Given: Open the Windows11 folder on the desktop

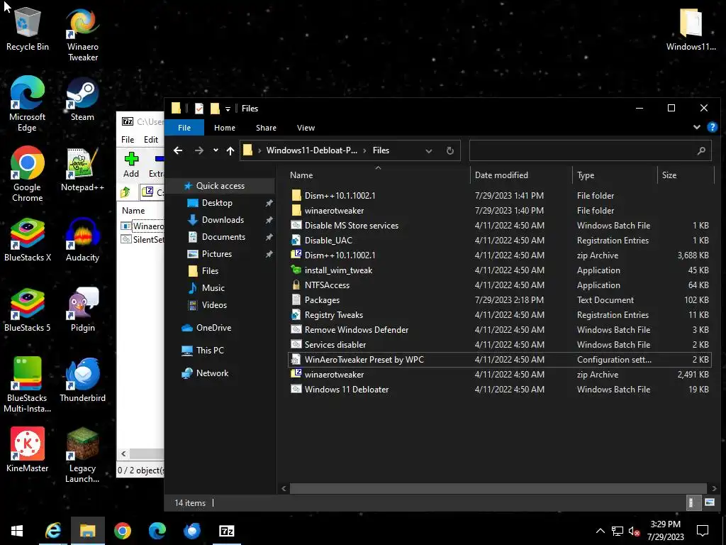Looking at the screenshot, I should (x=691, y=28).
